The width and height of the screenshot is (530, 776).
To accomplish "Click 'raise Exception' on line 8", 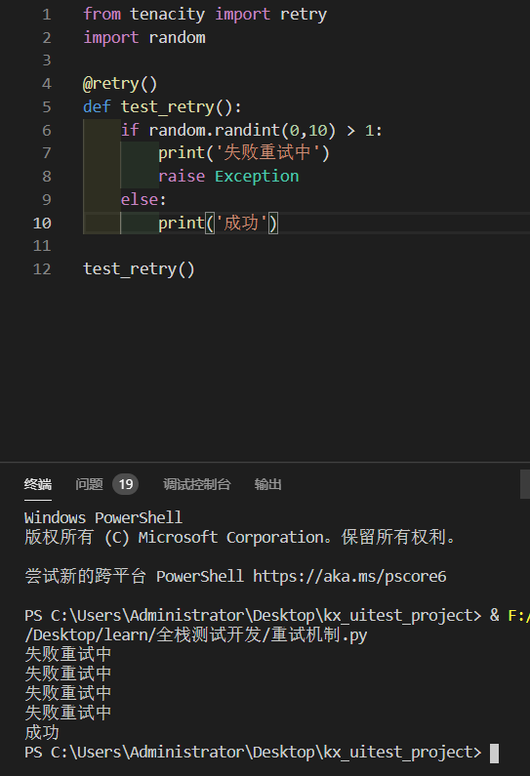I will point(228,176).
